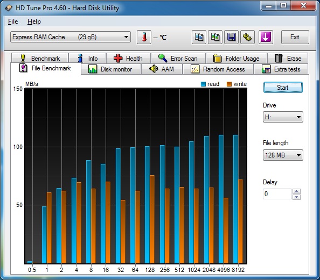Start the file benchmark
The image size is (320, 280).
point(283,88)
